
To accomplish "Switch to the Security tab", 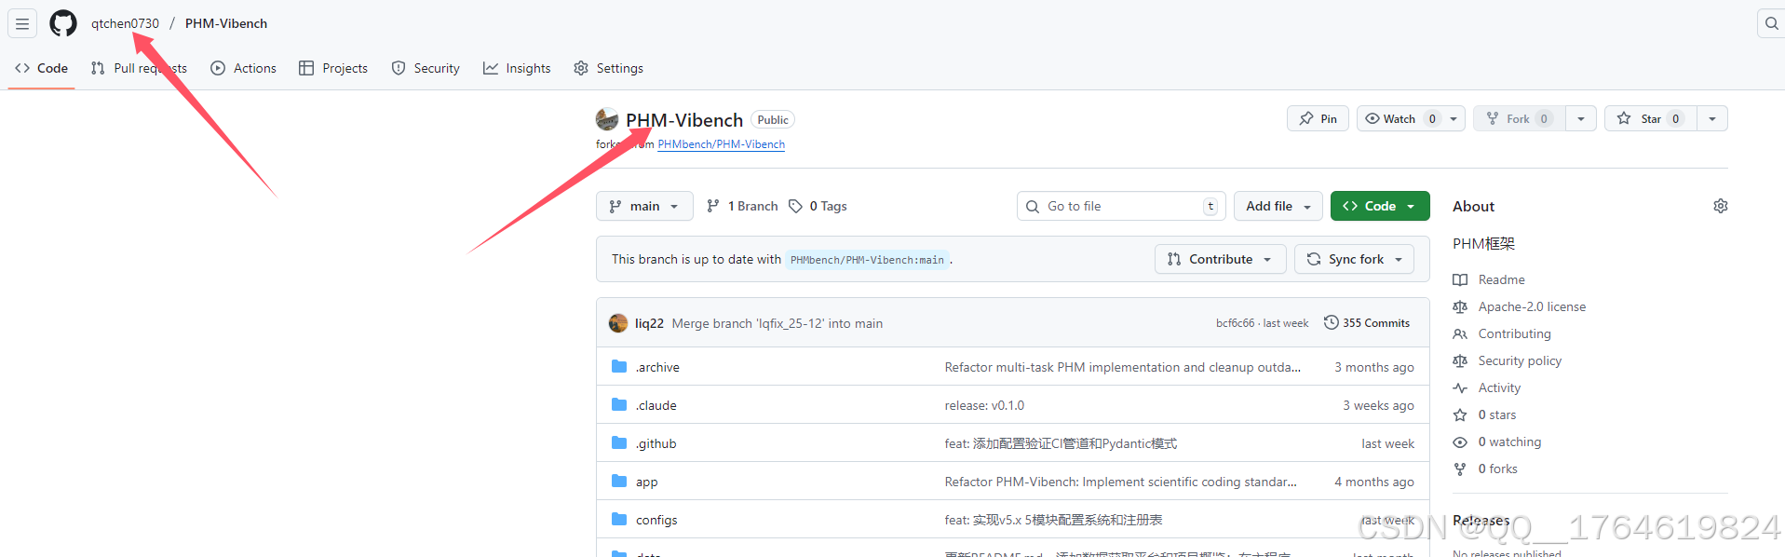I will (426, 68).
